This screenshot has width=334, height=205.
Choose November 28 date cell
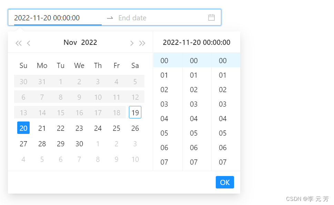point(42,144)
